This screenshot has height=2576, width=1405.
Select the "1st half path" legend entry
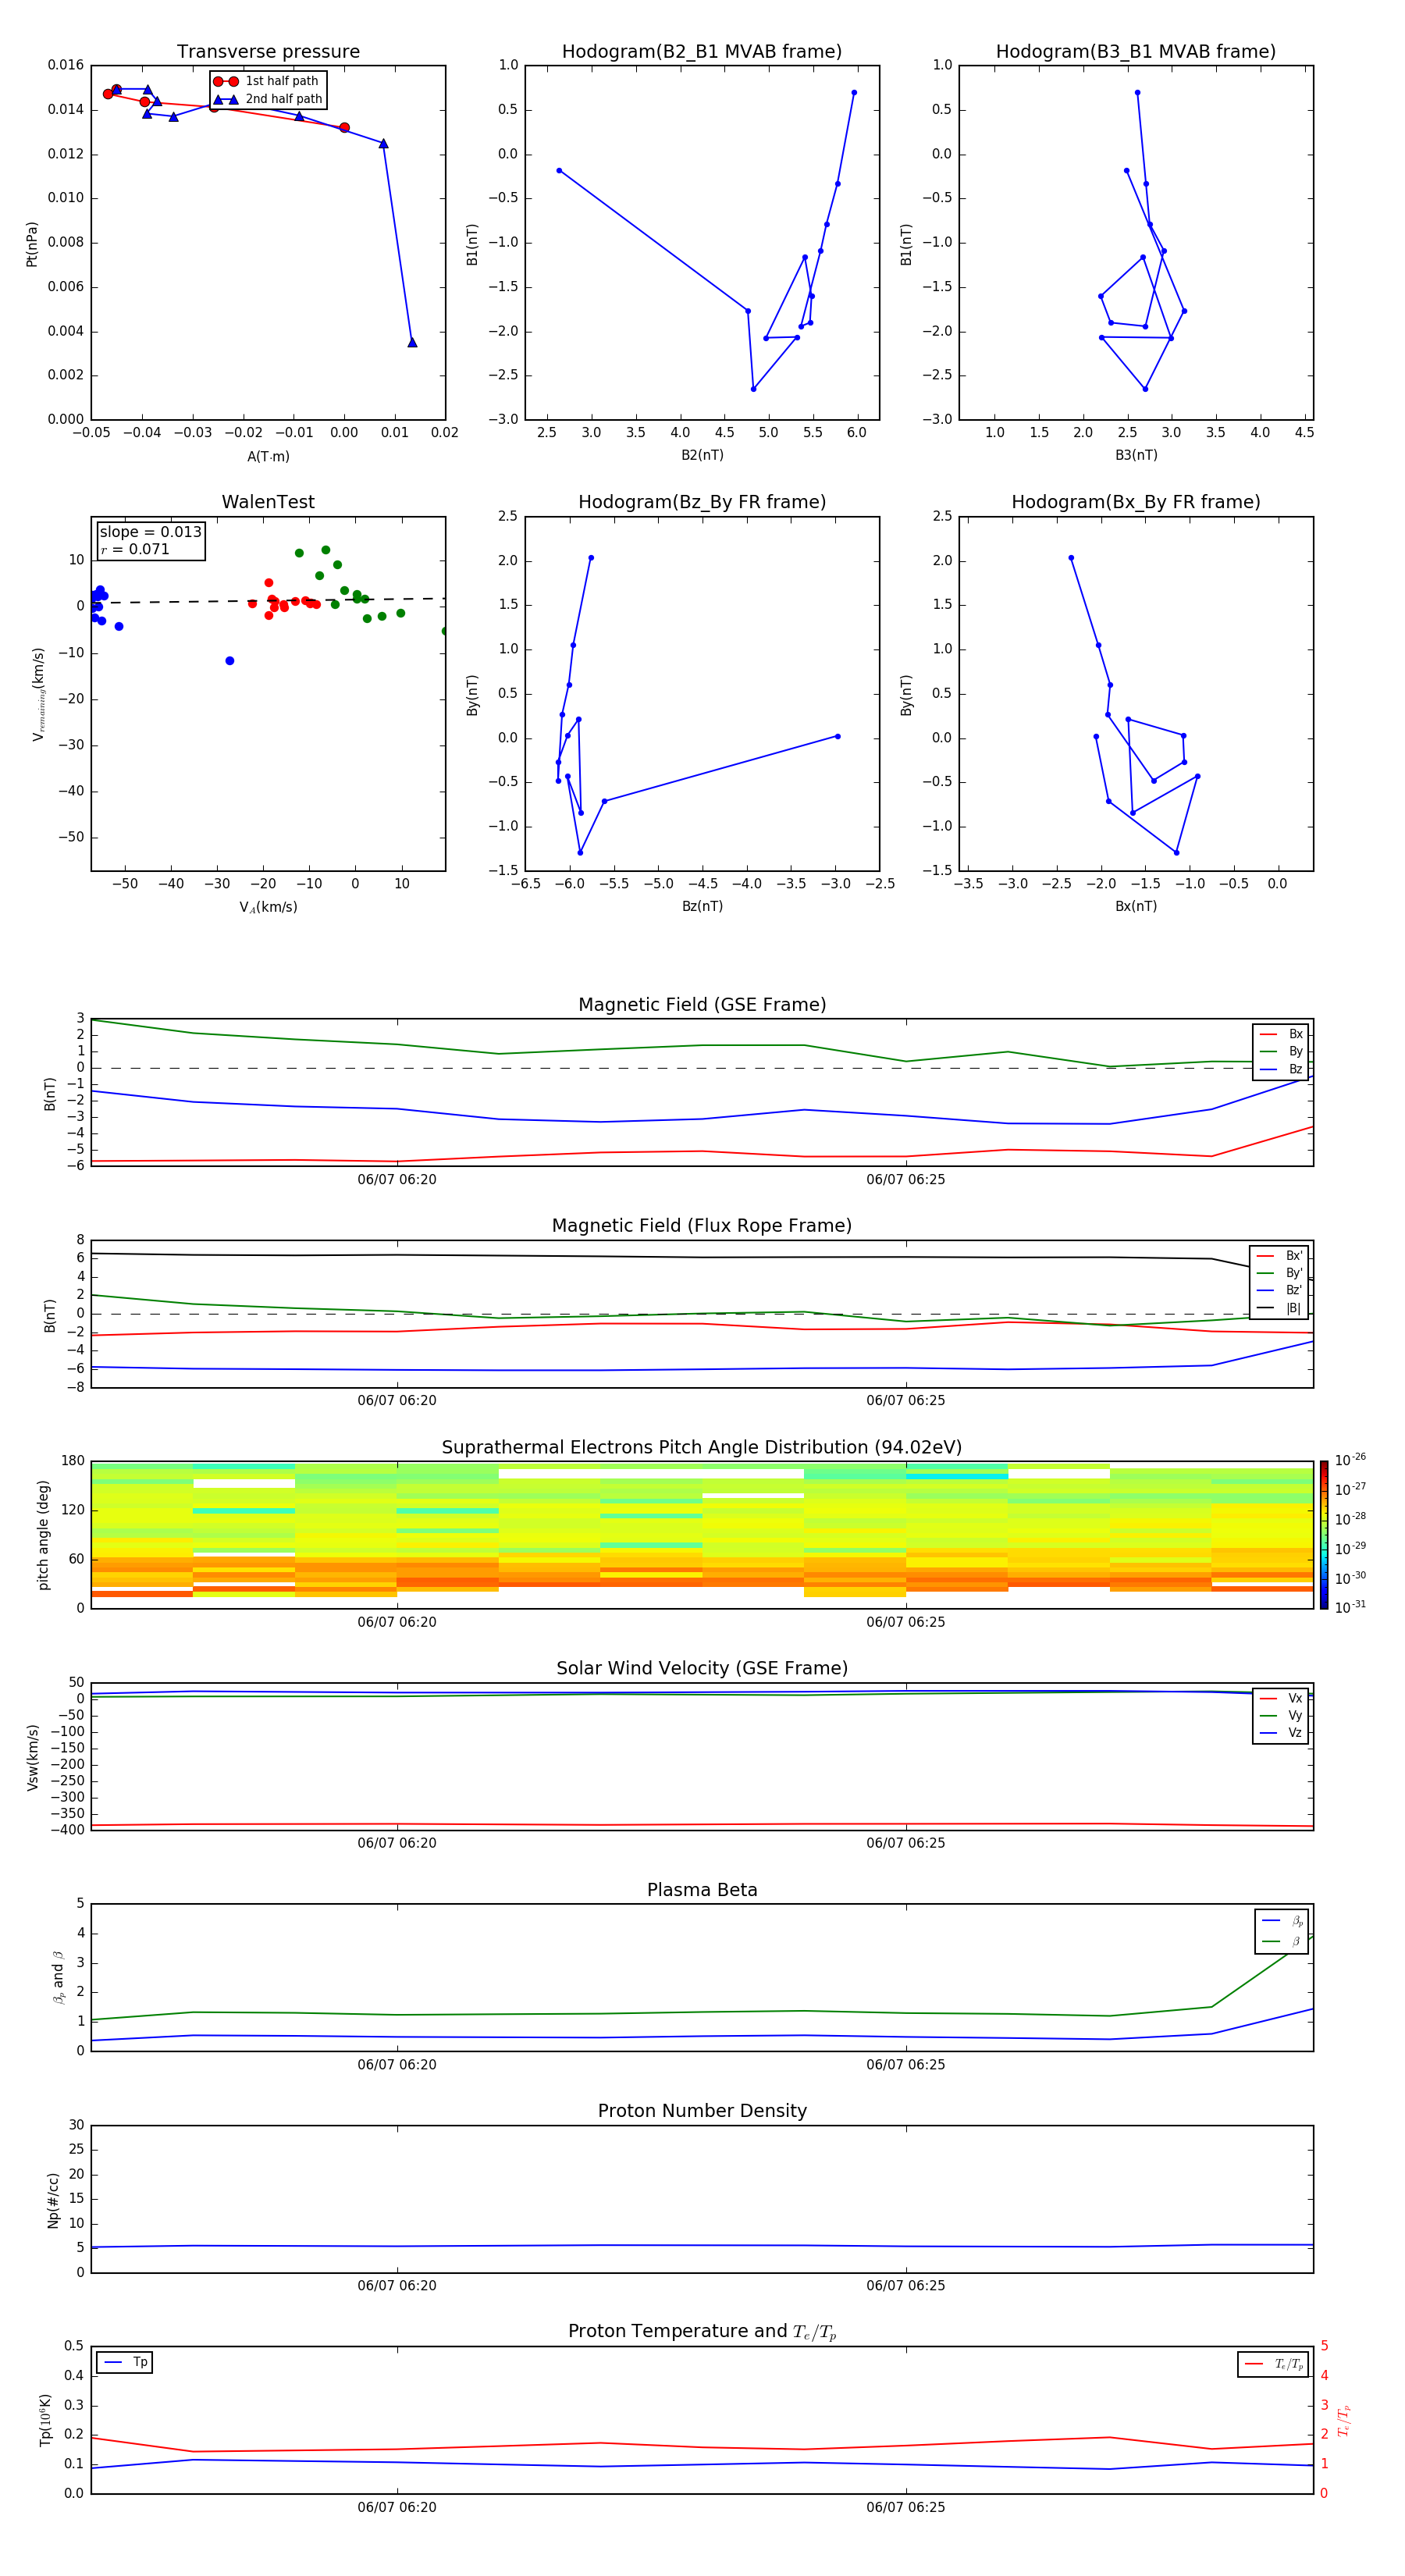[267, 81]
